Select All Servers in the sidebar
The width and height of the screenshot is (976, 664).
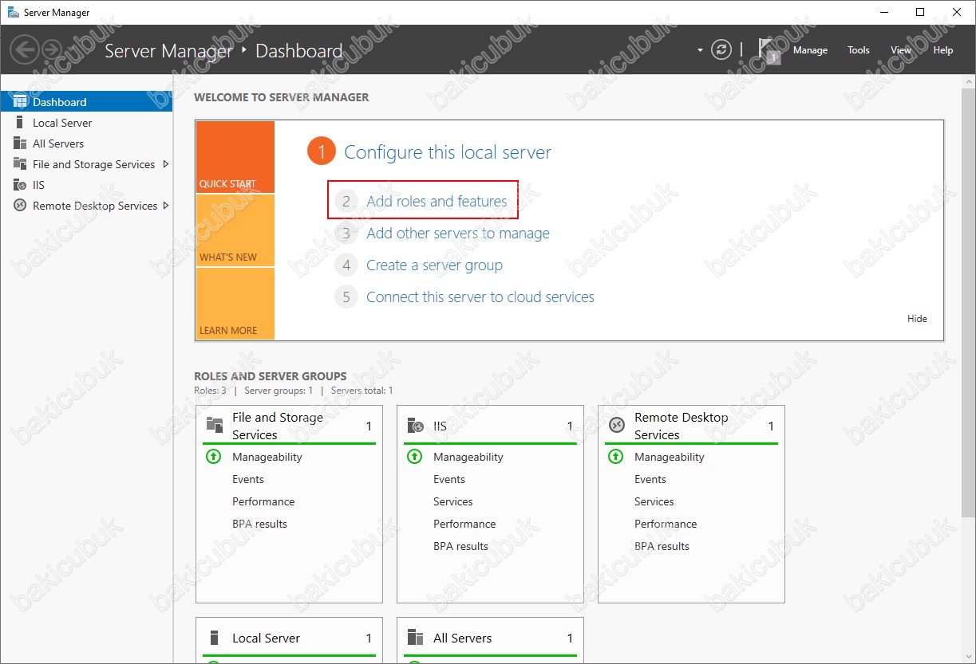click(86, 143)
